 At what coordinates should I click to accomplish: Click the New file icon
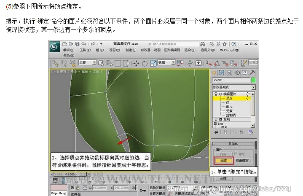pos(65,44)
